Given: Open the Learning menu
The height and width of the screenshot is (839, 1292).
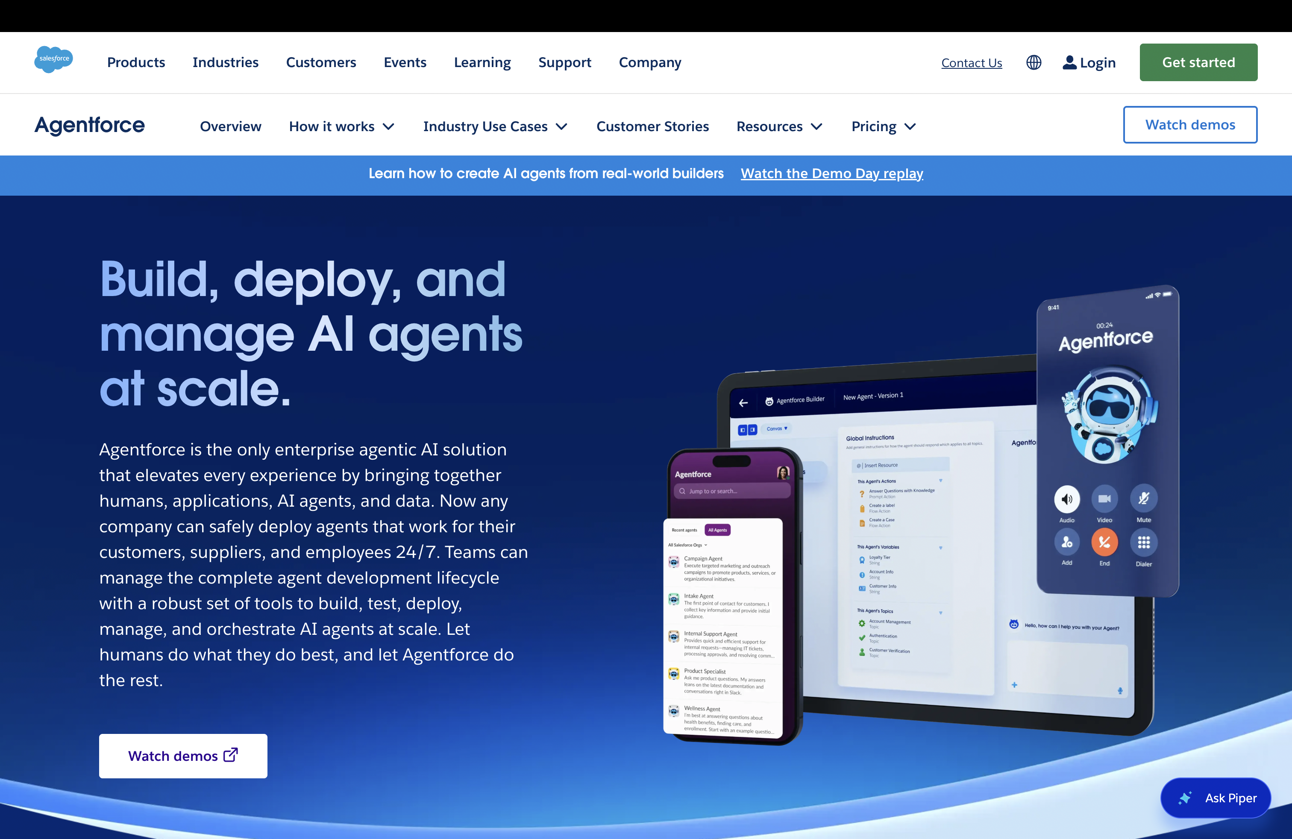Looking at the screenshot, I should point(482,62).
